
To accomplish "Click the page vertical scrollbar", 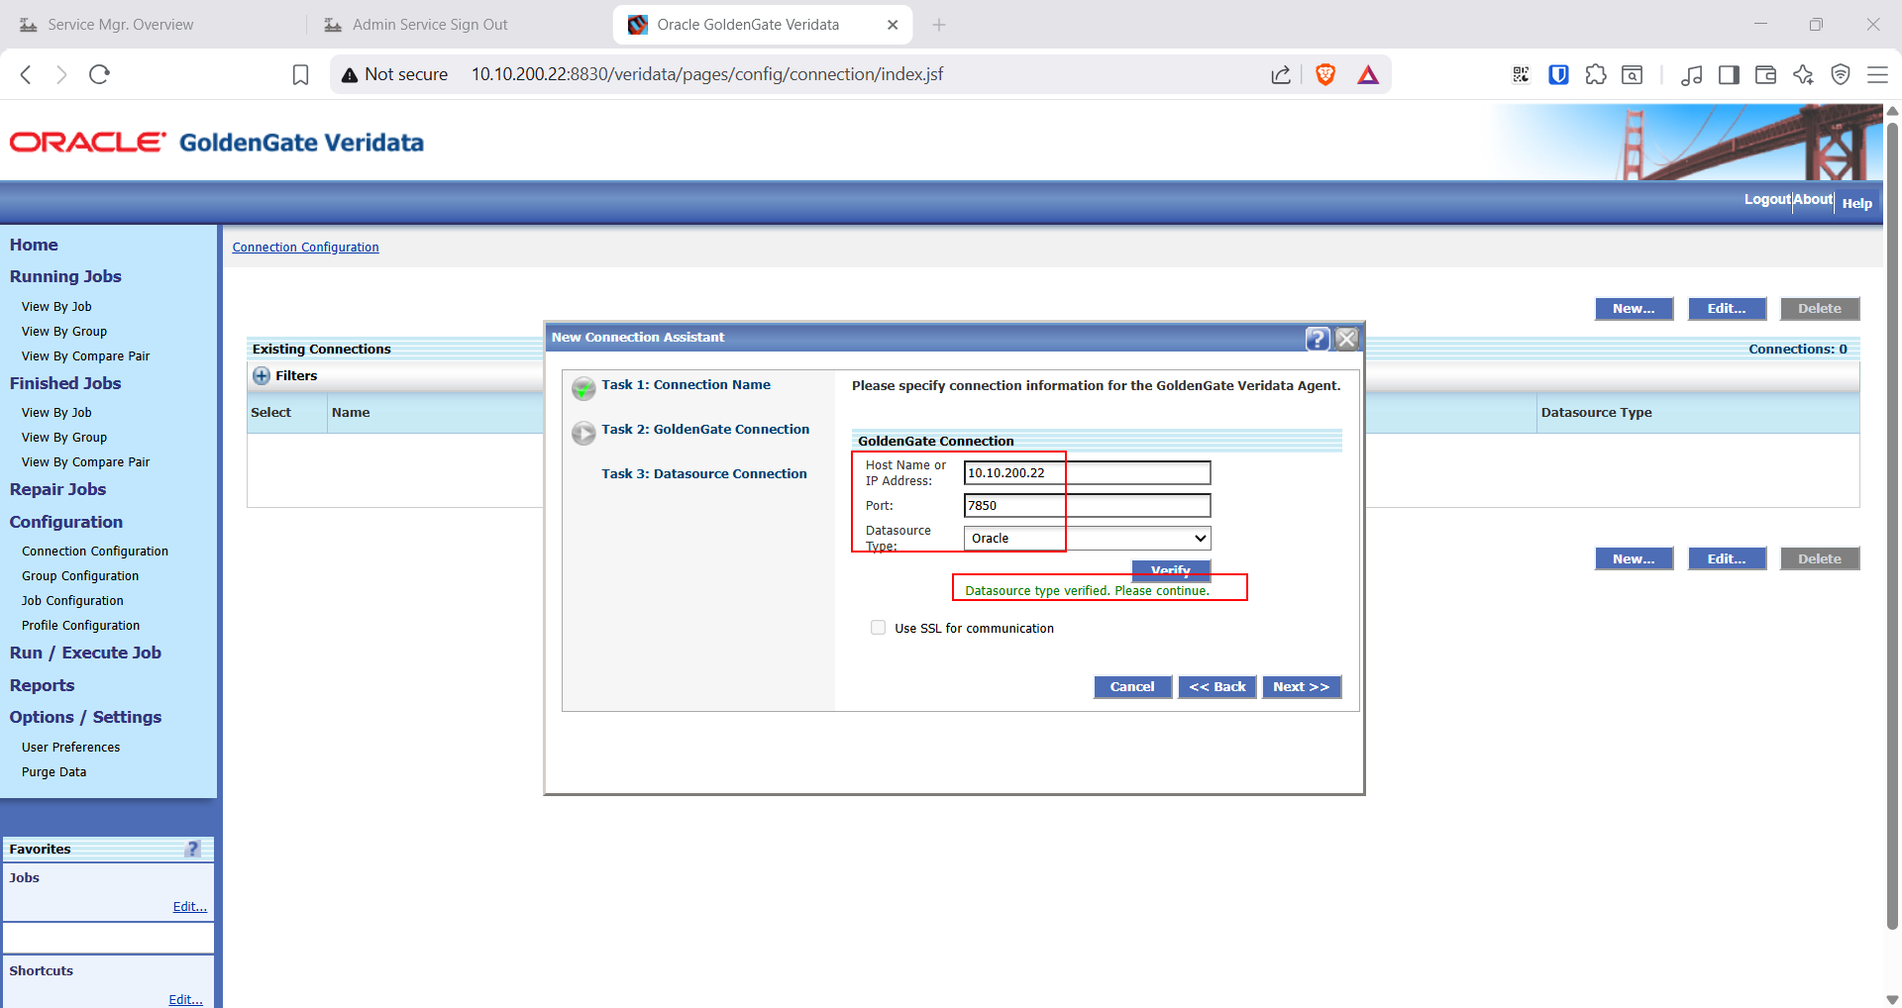I will pyautogui.click(x=1892, y=525).
